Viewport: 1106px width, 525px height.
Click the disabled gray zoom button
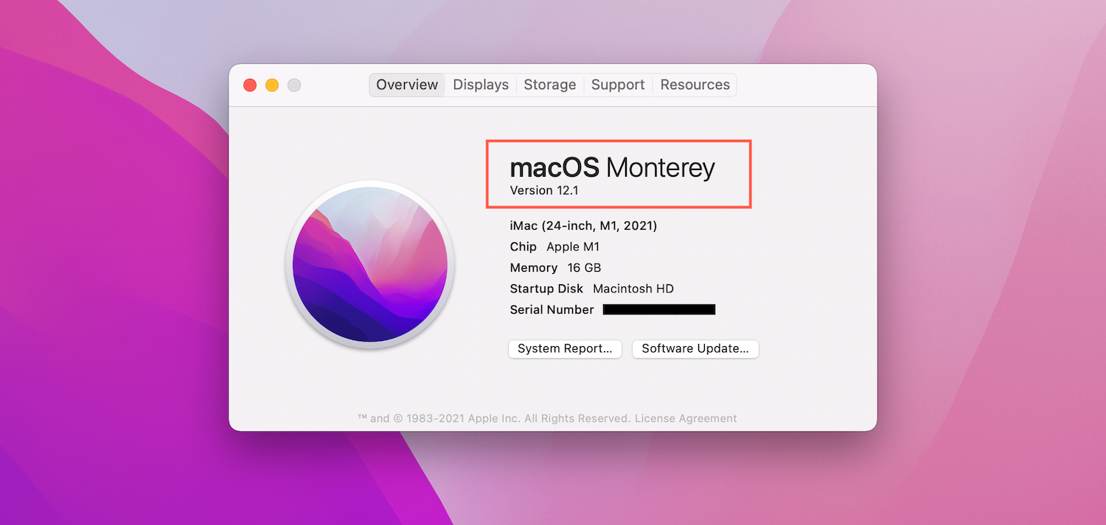(x=294, y=85)
